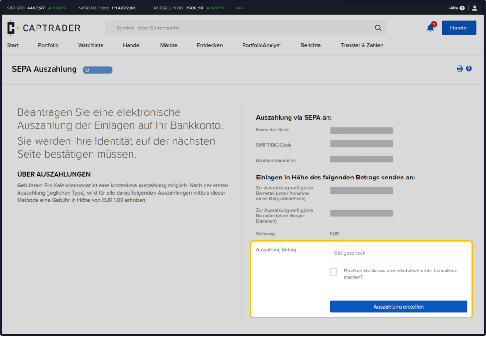Open Transfer & Zahlen menu
Screen dimensions: 486x337
[362, 45]
